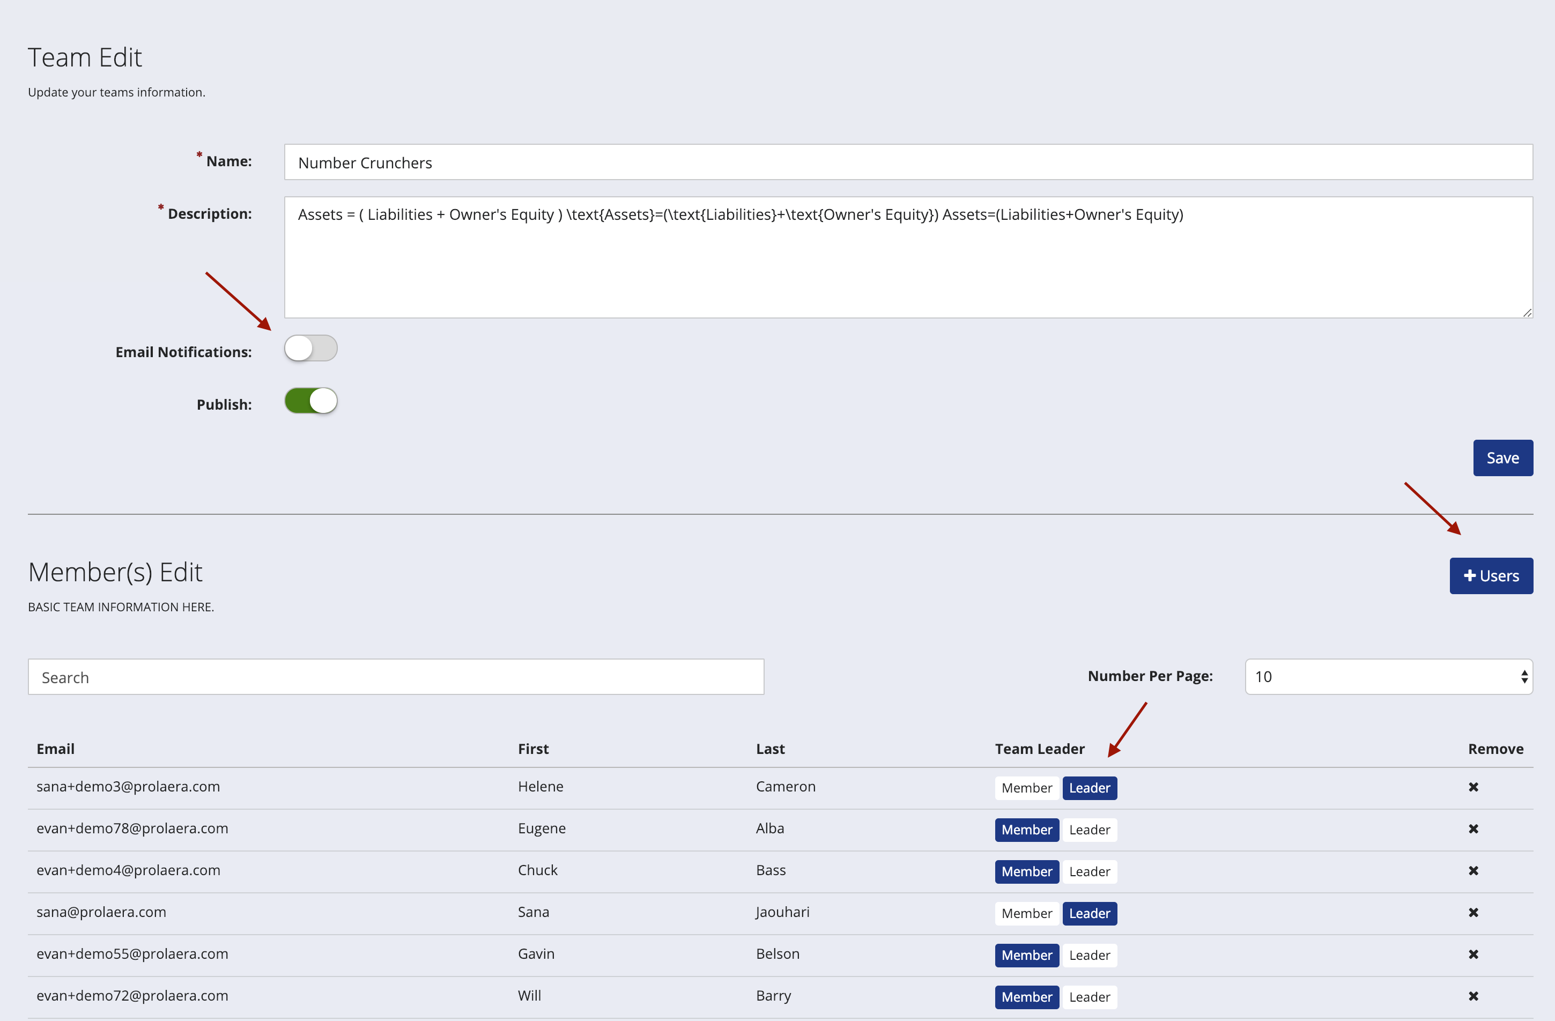Click the first name Helene

[x=540, y=787]
